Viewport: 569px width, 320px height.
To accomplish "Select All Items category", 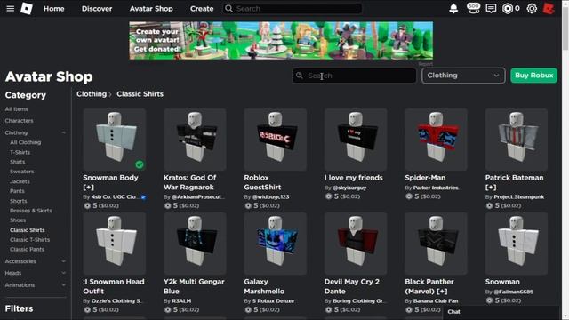I will (16, 108).
